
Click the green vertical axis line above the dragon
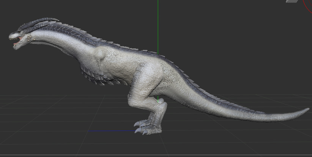point(158,23)
